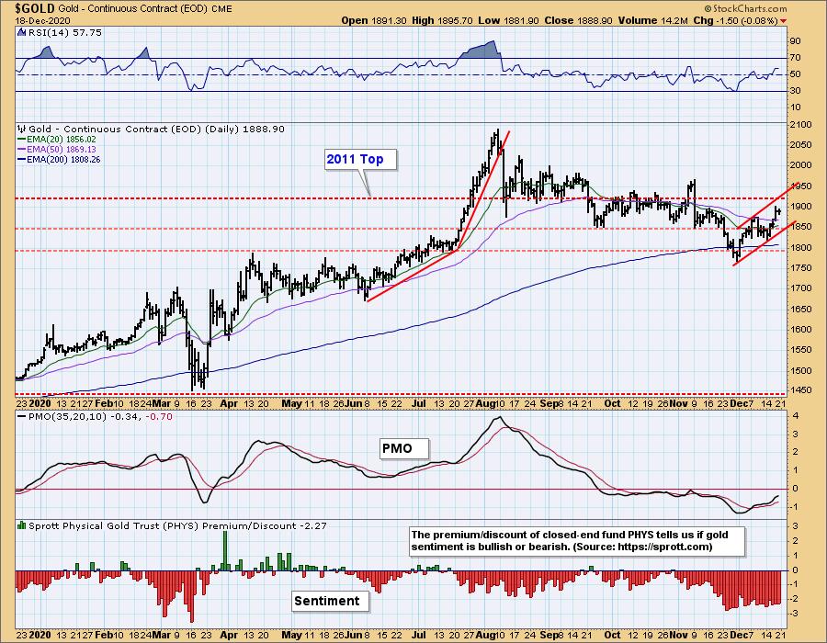Click the RSI area-chart icon
This screenshot has height=643, width=827.
pos(21,32)
